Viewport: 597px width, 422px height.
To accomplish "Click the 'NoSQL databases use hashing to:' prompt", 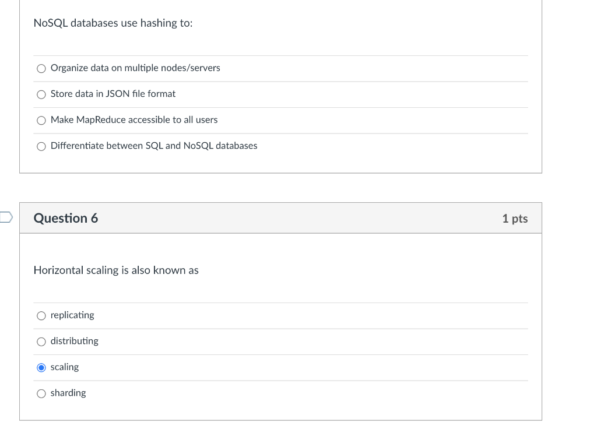I will (113, 23).
